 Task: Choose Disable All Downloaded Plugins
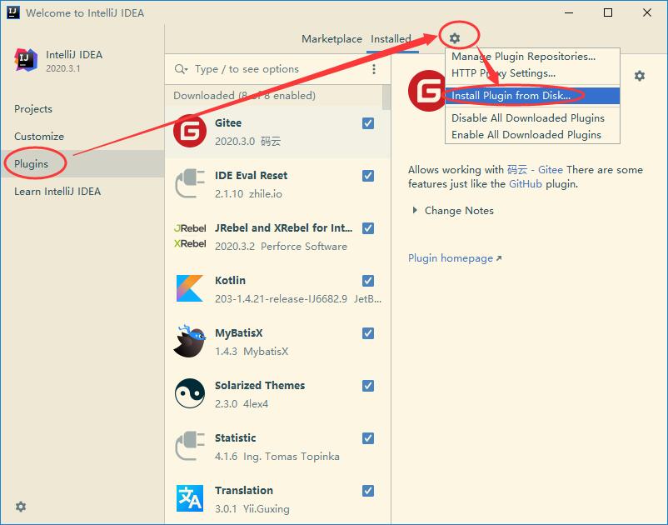[532, 118]
